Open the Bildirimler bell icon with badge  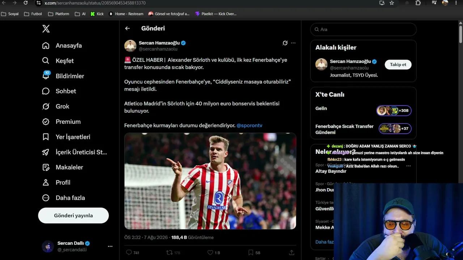click(x=46, y=75)
